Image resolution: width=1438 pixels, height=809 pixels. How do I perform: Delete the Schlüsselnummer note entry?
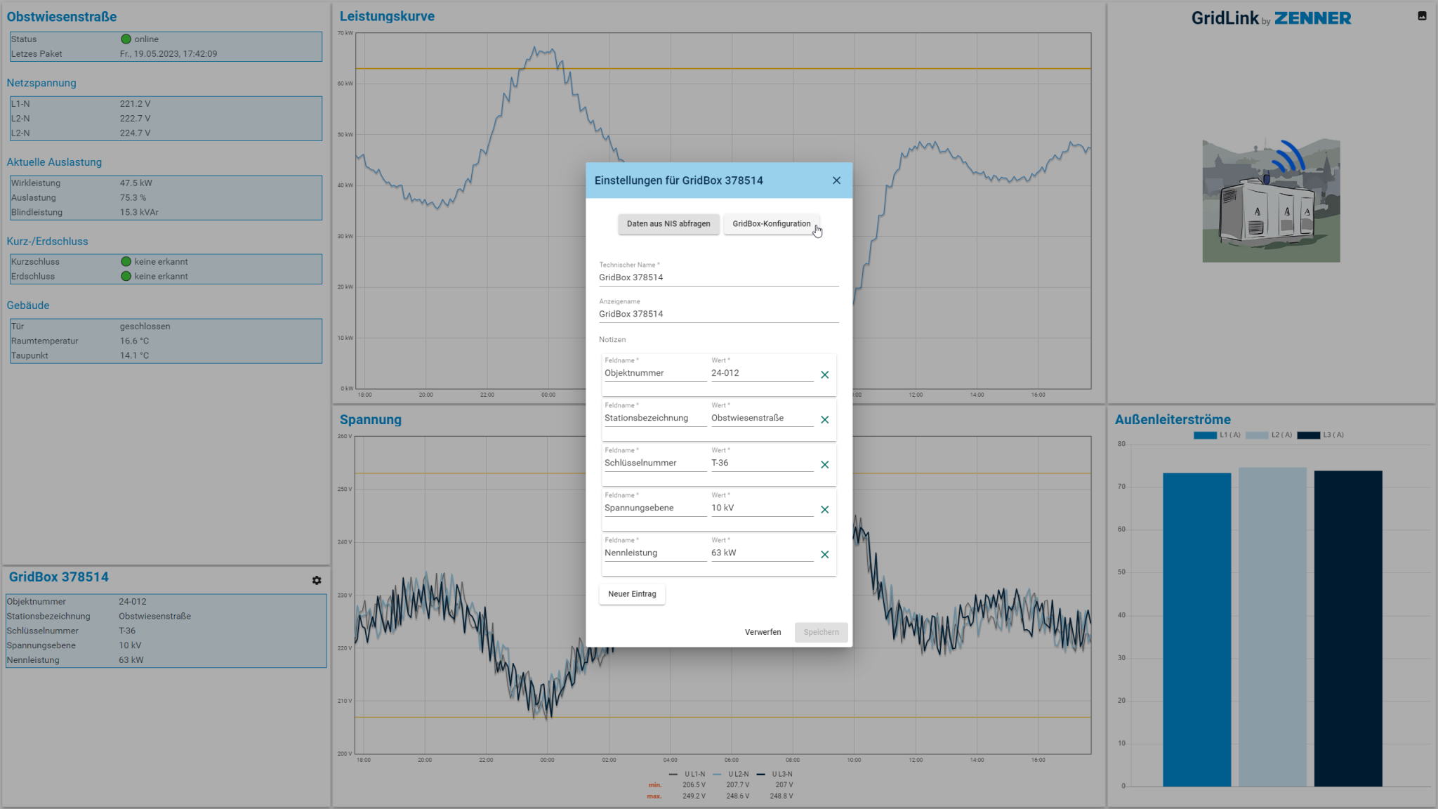coord(824,464)
